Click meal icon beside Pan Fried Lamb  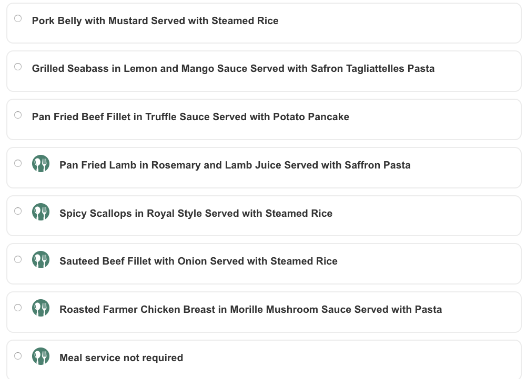(x=41, y=164)
